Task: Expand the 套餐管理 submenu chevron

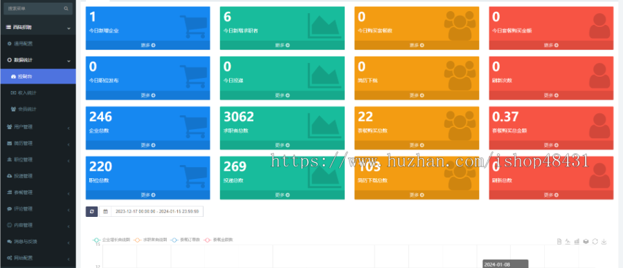Action: [x=69, y=193]
